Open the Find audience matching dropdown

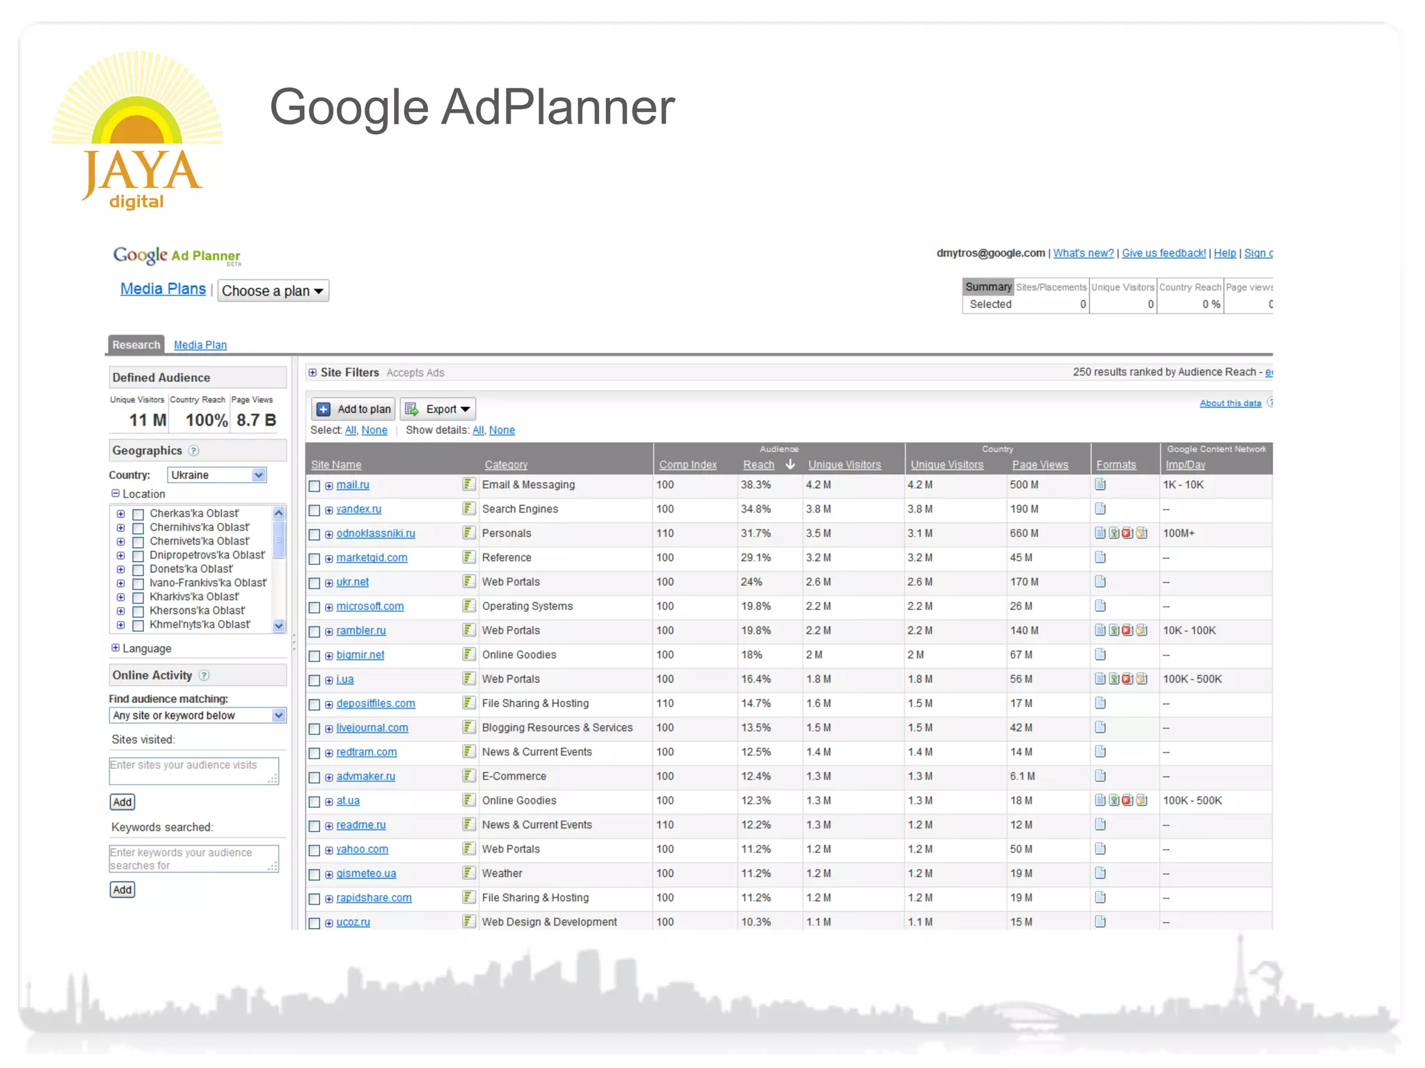pos(198,715)
